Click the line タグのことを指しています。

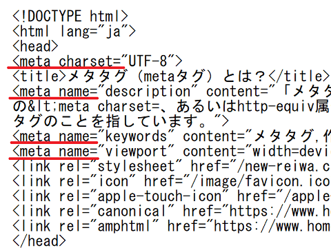(x=121, y=121)
